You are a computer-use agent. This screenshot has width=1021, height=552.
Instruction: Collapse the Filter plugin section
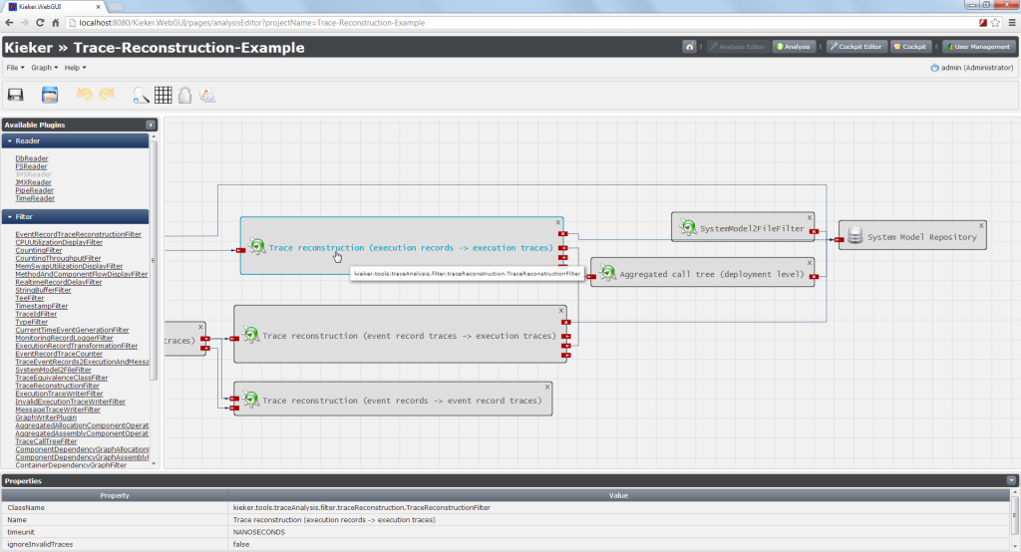click(x=10, y=216)
